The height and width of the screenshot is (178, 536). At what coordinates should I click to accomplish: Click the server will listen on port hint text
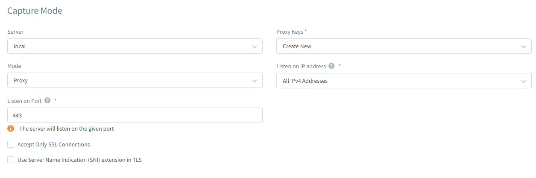click(67, 128)
